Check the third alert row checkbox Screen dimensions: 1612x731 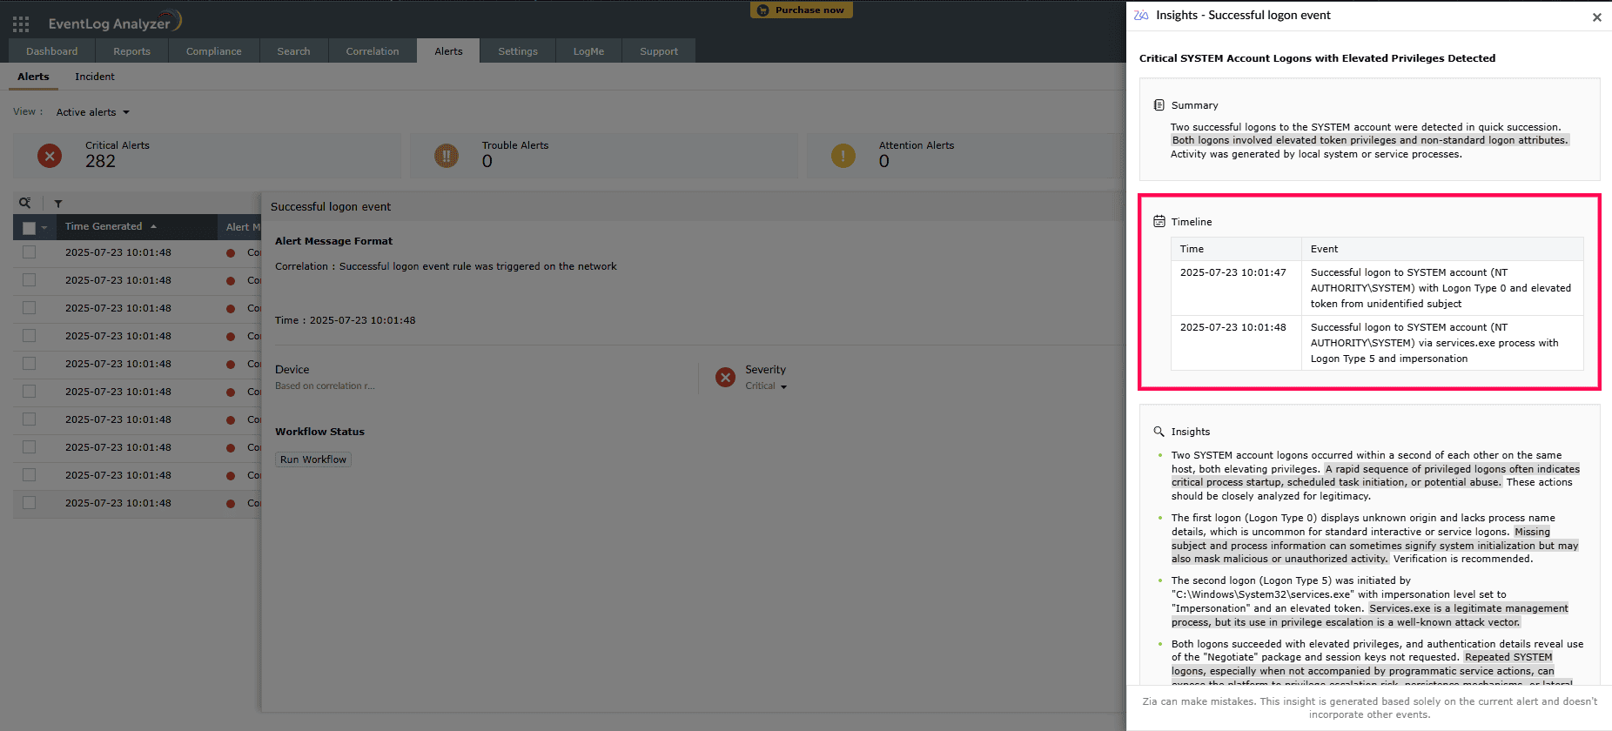pos(29,308)
